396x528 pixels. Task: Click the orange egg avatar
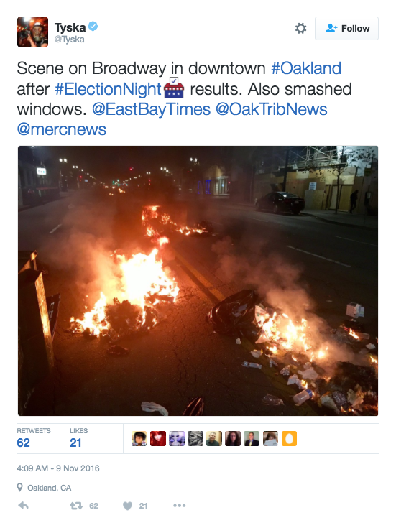click(x=289, y=438)
